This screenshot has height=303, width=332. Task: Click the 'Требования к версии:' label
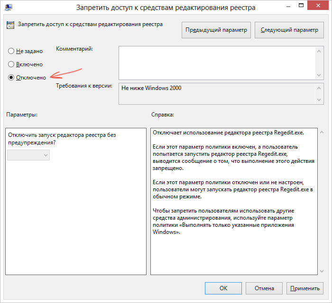[x=84, y=86]
